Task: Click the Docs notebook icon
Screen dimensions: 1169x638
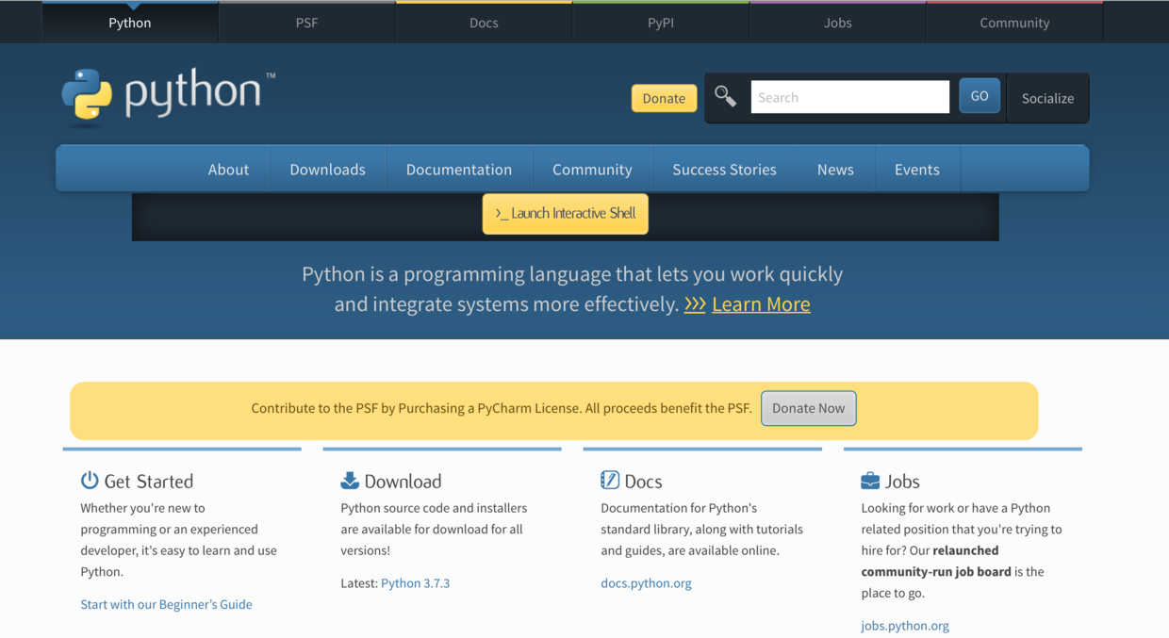Action: (610, 480)
